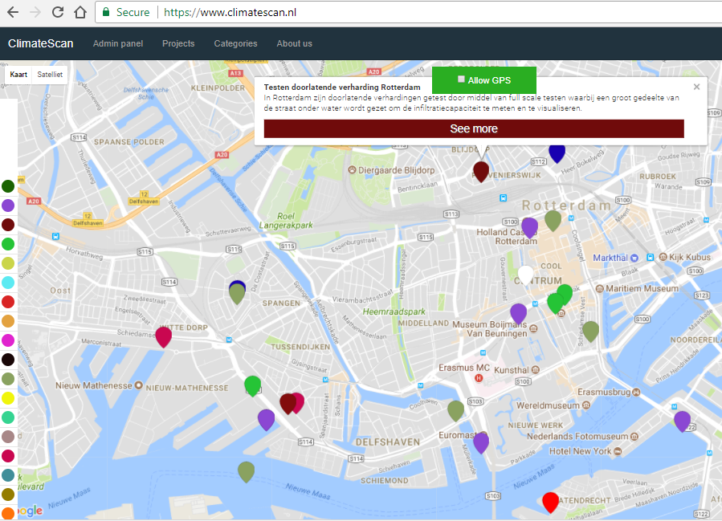
Task: Select the steel blue legend dot
Action: (x=8, y=475)
